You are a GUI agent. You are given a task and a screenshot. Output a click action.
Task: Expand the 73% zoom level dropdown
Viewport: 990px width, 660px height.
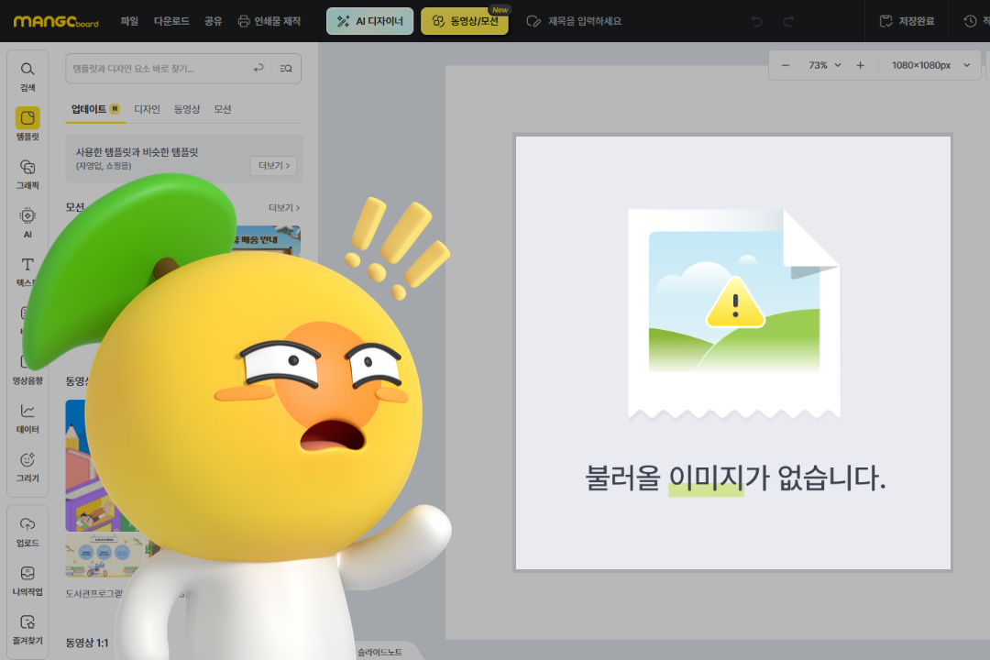point(824,66)
